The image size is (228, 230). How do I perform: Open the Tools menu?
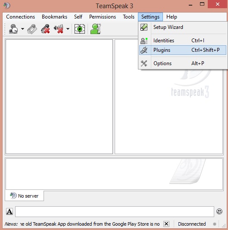tap(128, 17)
